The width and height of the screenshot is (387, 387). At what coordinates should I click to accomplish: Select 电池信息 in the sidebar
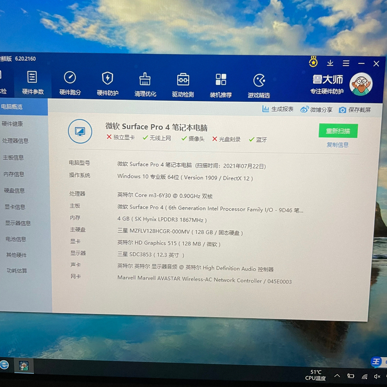[16, 239]
